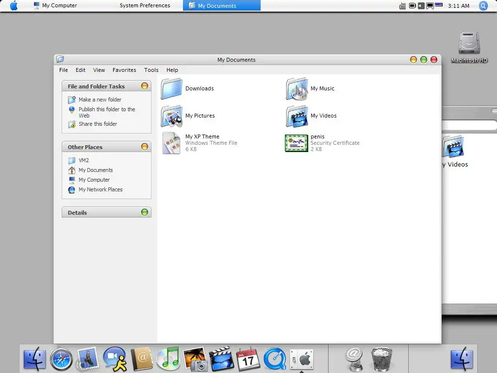This screenshot has height=373, width=497.
Task: Click the network computer tray icon
Action: pos(430,6)
